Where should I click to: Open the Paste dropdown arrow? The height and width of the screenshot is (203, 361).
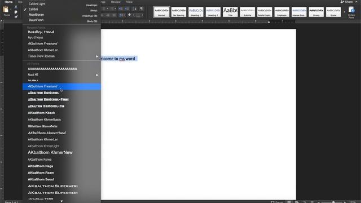[x=11, y=10]
